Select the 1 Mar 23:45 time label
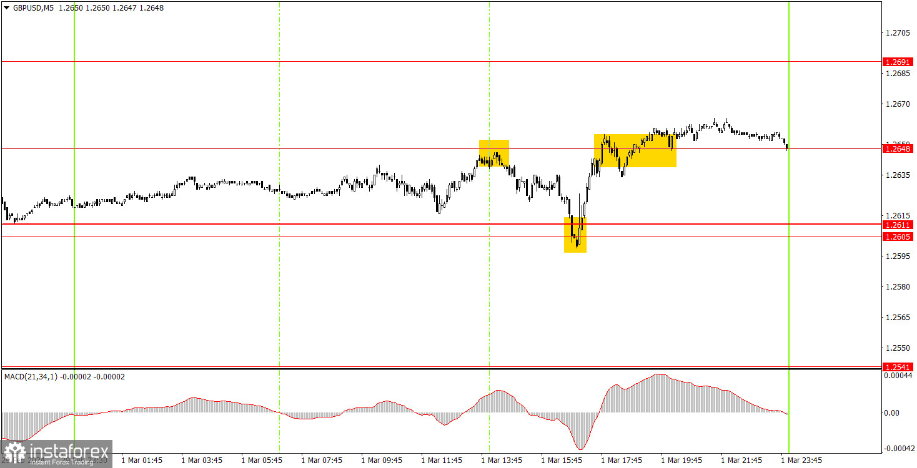This screenshot has width=917, height=468. click(802, 461)
